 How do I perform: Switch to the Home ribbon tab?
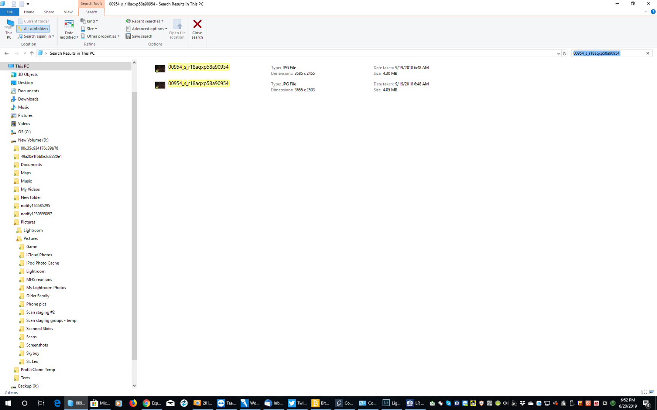[x=29, y=12]
